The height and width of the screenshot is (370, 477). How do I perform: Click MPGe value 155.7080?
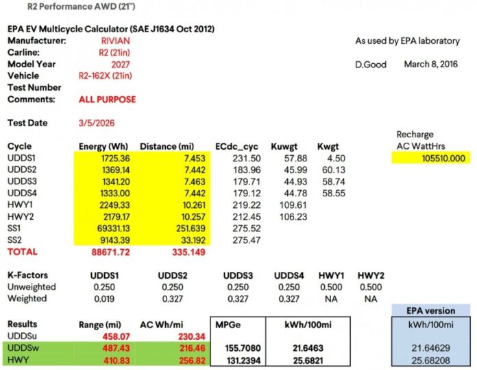243,348
